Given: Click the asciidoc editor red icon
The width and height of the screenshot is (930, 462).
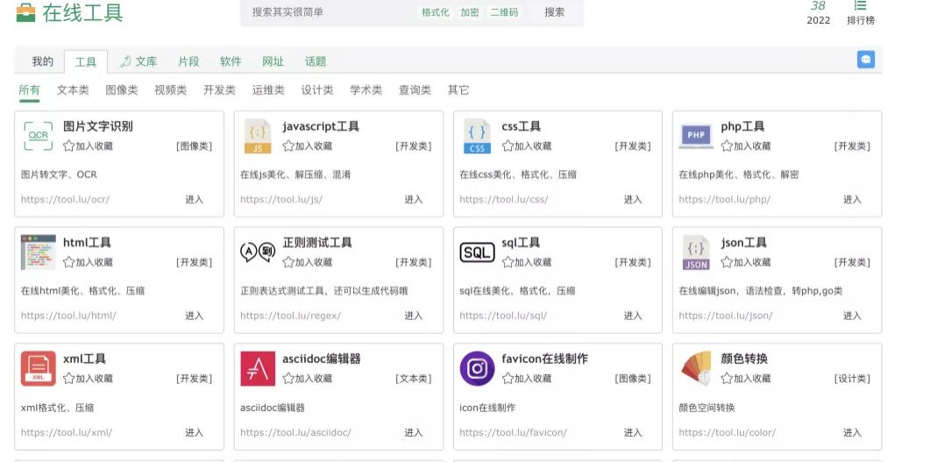Looking at the screenshot, I should coord(258,368).
